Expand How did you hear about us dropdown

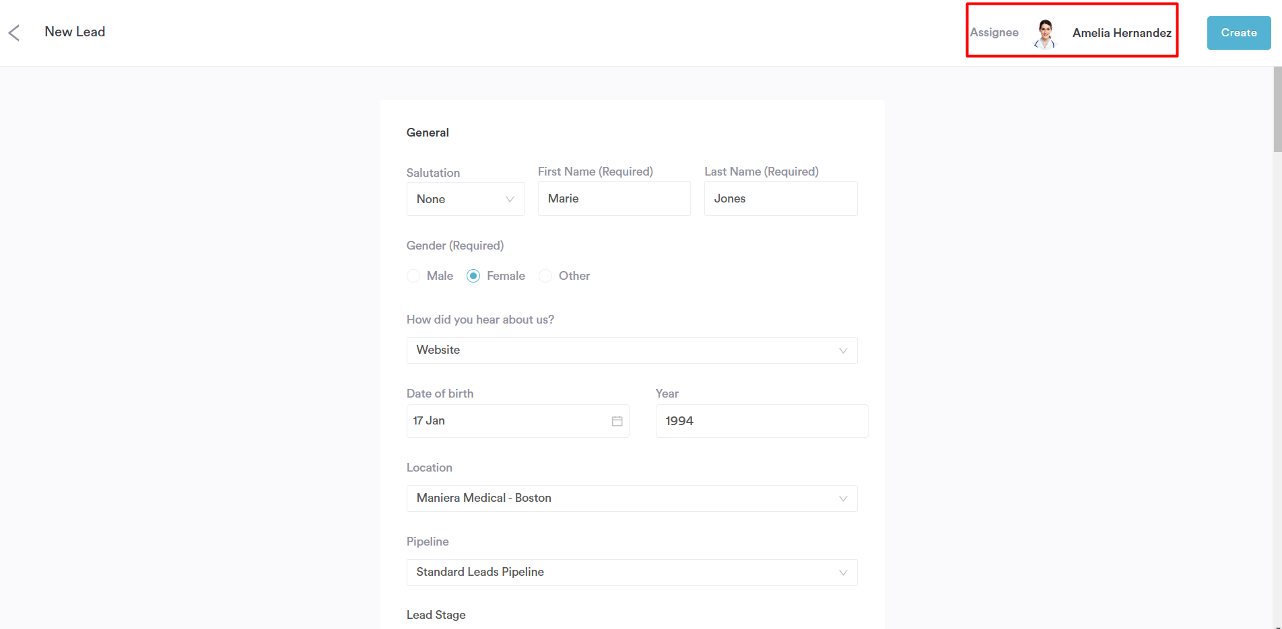(632, 350)
